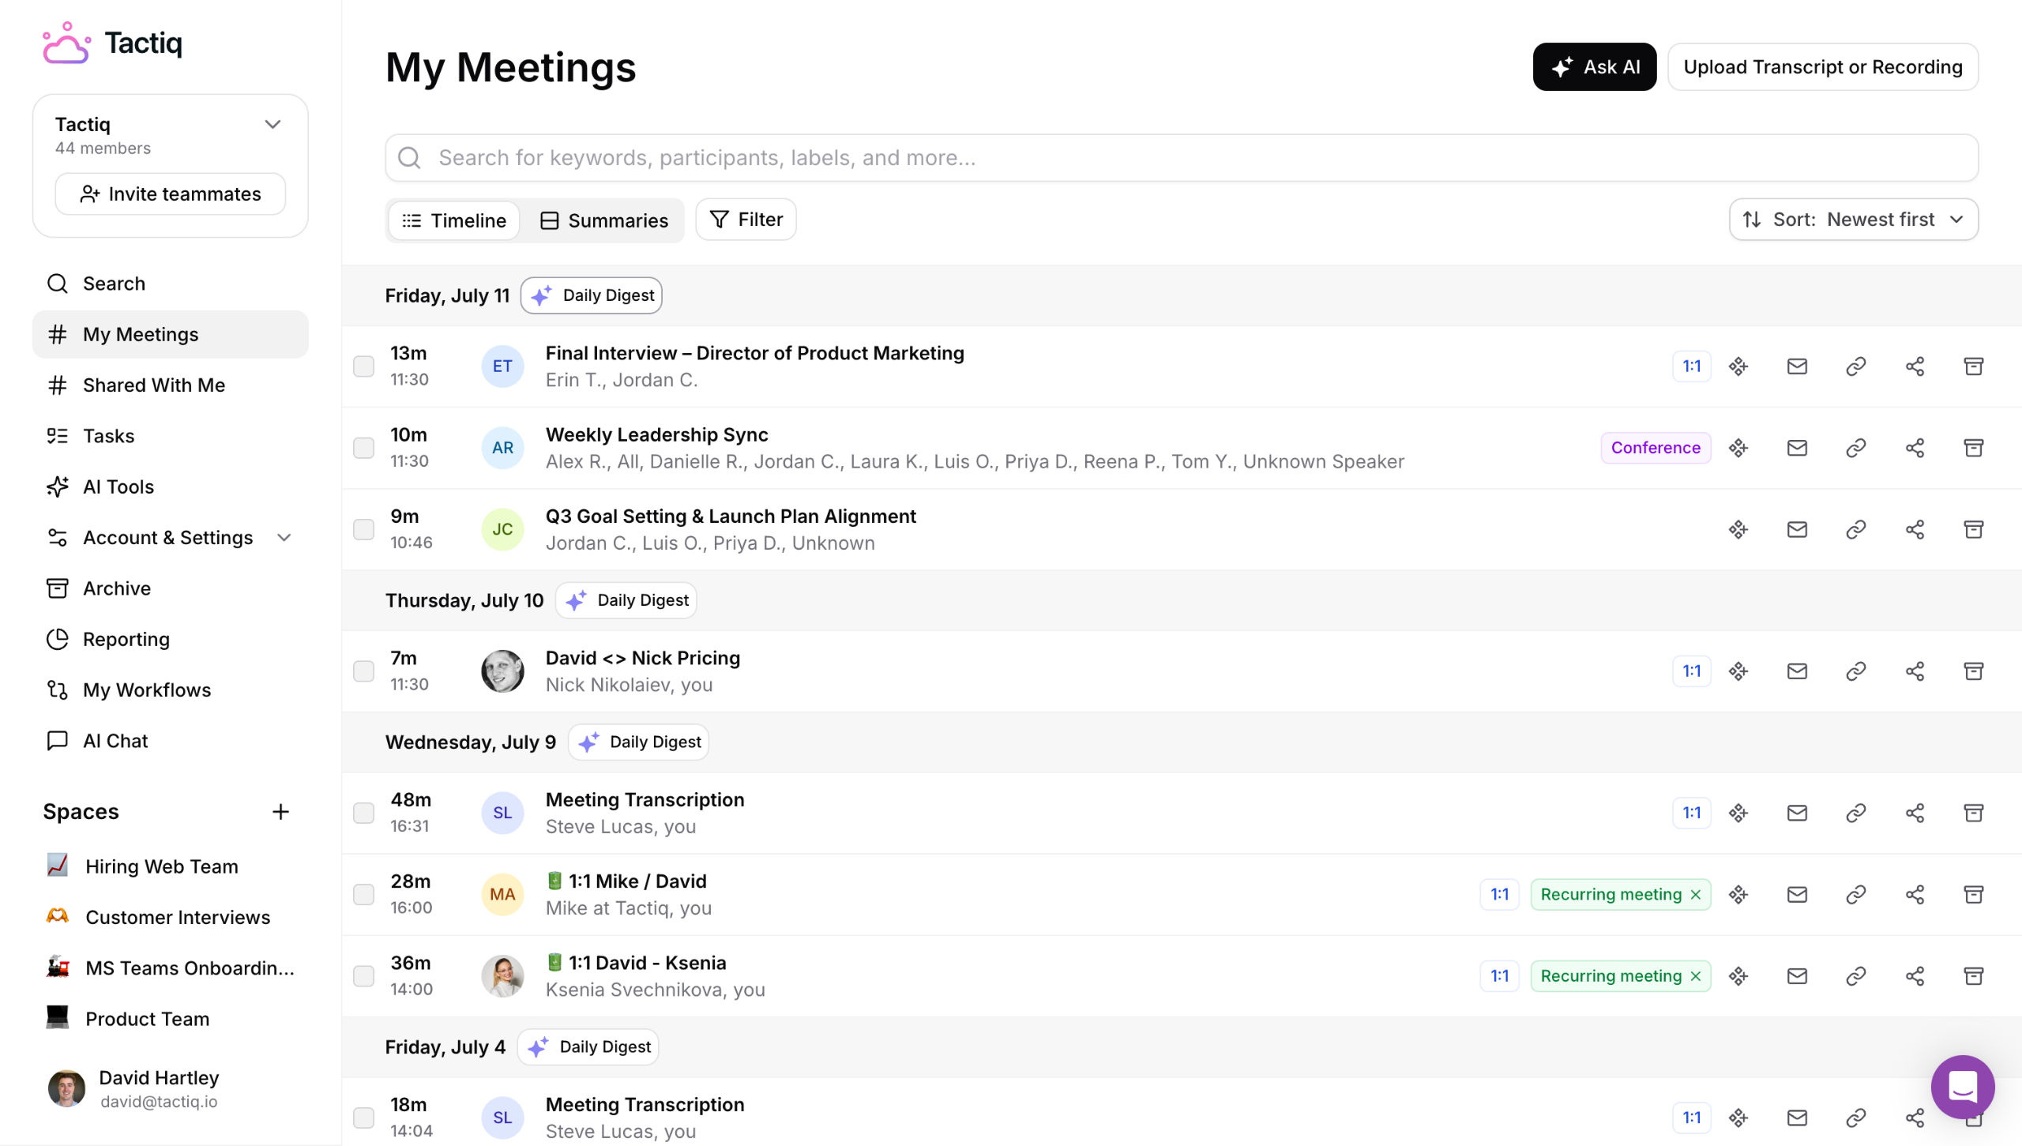Viewport: 2022px width, 1146px height.
Task: Click Upload Transcript or Recording button
Action: tap(1822, 67)
